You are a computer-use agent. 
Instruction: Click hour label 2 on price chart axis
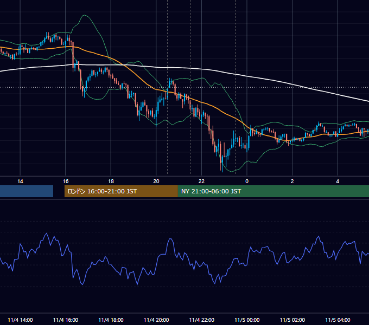[292, 181]
